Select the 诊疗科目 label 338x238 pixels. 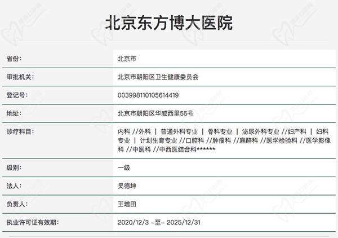20,131
